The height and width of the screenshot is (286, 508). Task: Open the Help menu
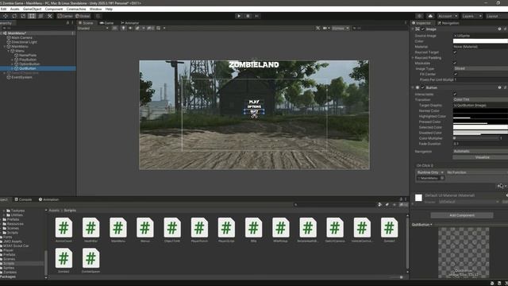pos(109,9)
